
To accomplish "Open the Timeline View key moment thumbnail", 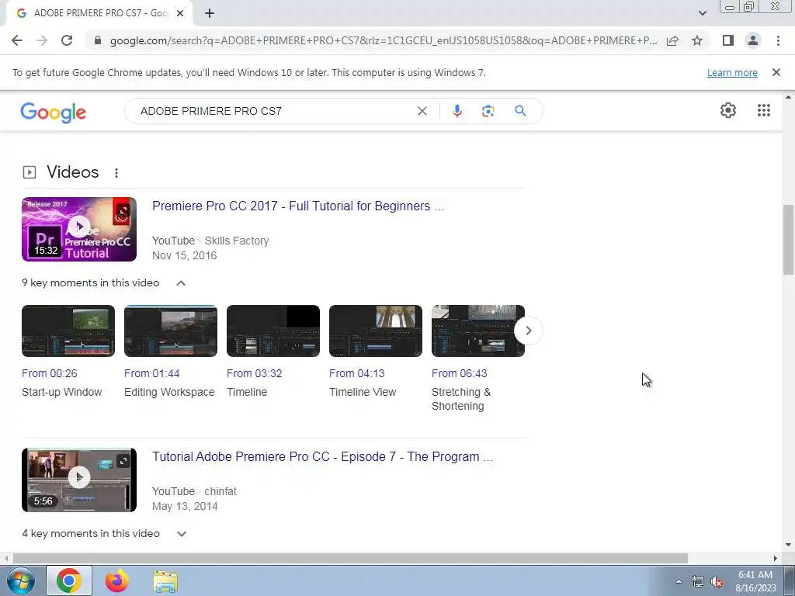I will click(x=376, y=331).
